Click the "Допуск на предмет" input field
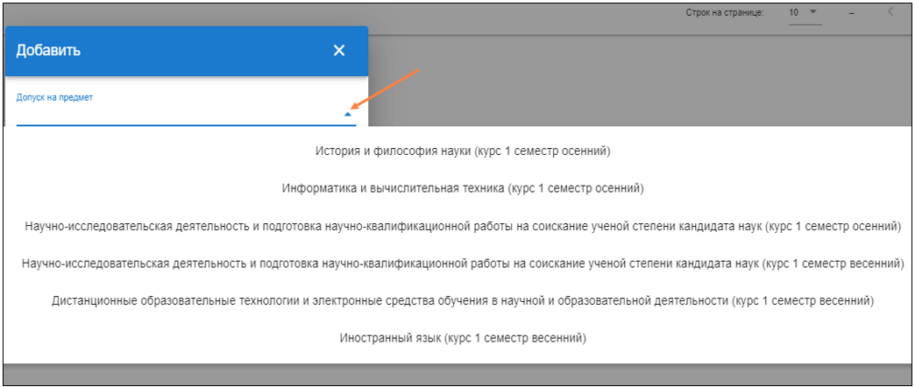Screen dimensions: 915x387 coord(175,114)
